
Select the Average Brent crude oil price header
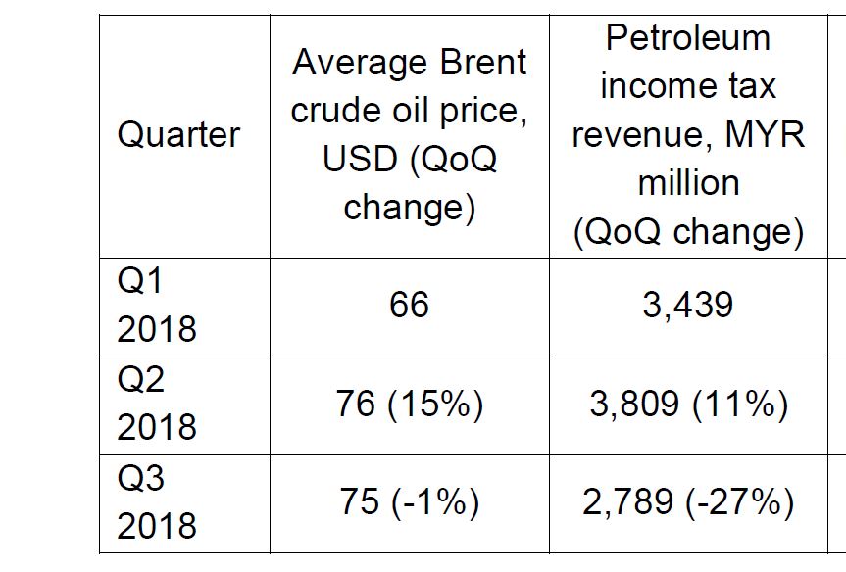[409, 135]
